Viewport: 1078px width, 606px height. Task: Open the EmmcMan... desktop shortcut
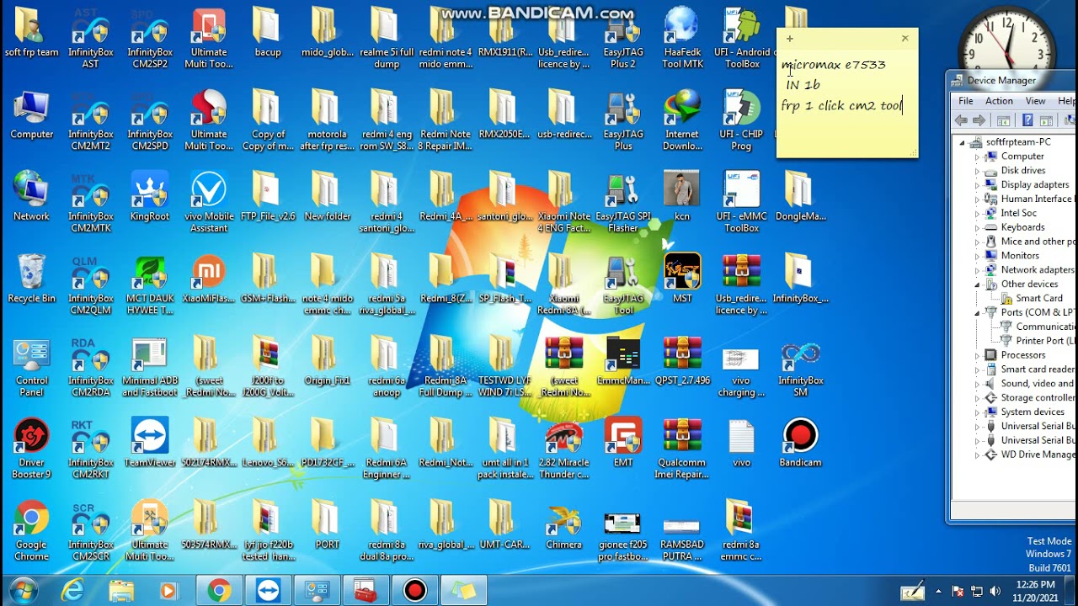click(623, 360)
